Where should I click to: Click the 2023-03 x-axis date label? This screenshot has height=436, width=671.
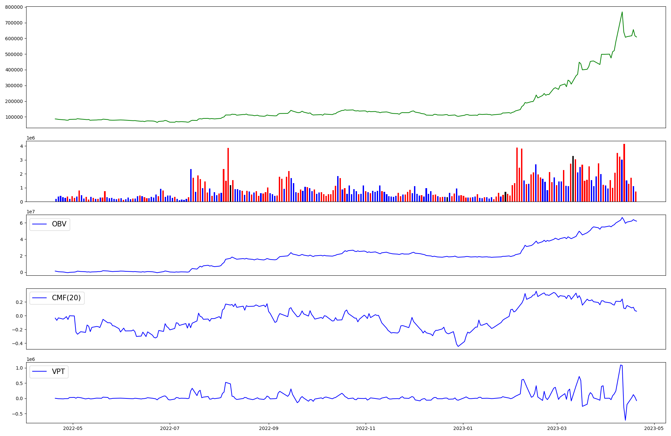tap(557, 428)
